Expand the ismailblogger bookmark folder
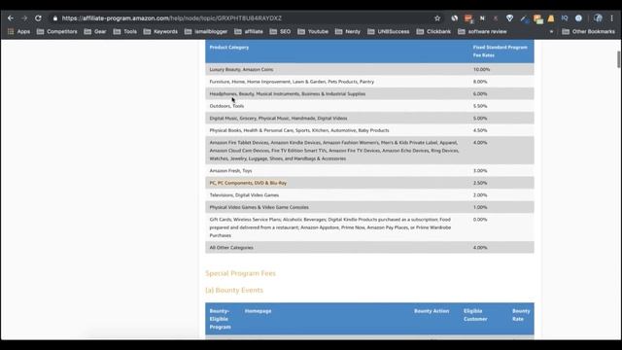622x350 pixels. tap(205, 31)
